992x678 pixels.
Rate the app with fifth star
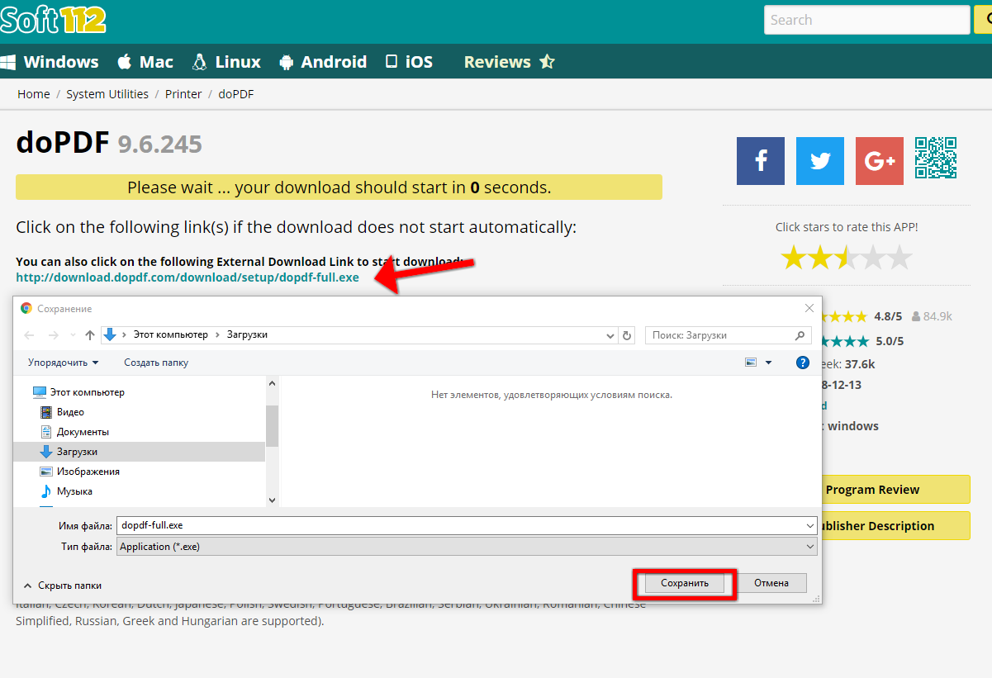pyautogui.click(x=899, y=258)
